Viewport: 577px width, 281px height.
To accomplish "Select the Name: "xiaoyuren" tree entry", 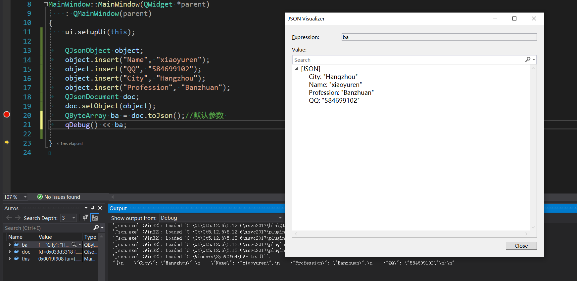I will (335, 85).
